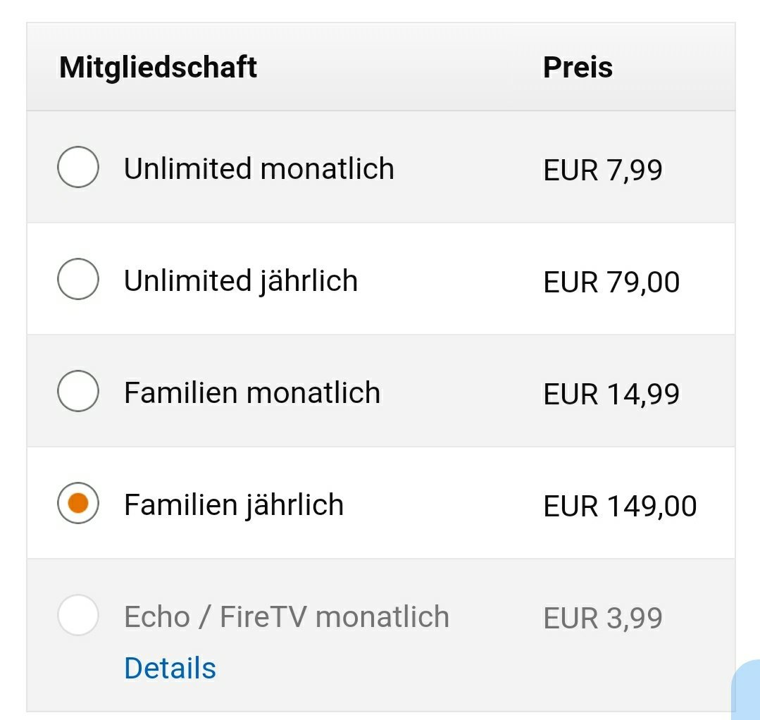This screenshot has width=760, height=720.
Task: Click the EUR 14,99 price
Action: coord(611,395)
